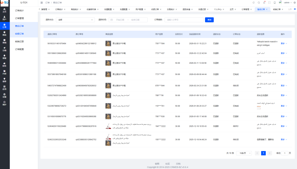Image resolution: width=297 pixels, height=169 pixels.
Task: Go to the 营销 sidebar section
Action: pos(4,41)
